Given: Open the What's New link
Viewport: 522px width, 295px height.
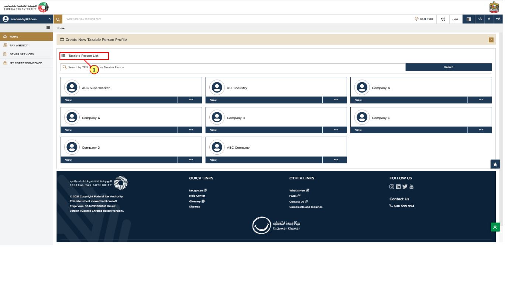Looking at the screenshot, I should pyautogui.click(x=299, y=190).
